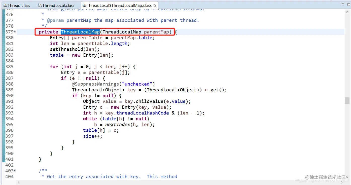
Task: Click the 'private' keyword on line 379
Action: [x=48, y=32]
